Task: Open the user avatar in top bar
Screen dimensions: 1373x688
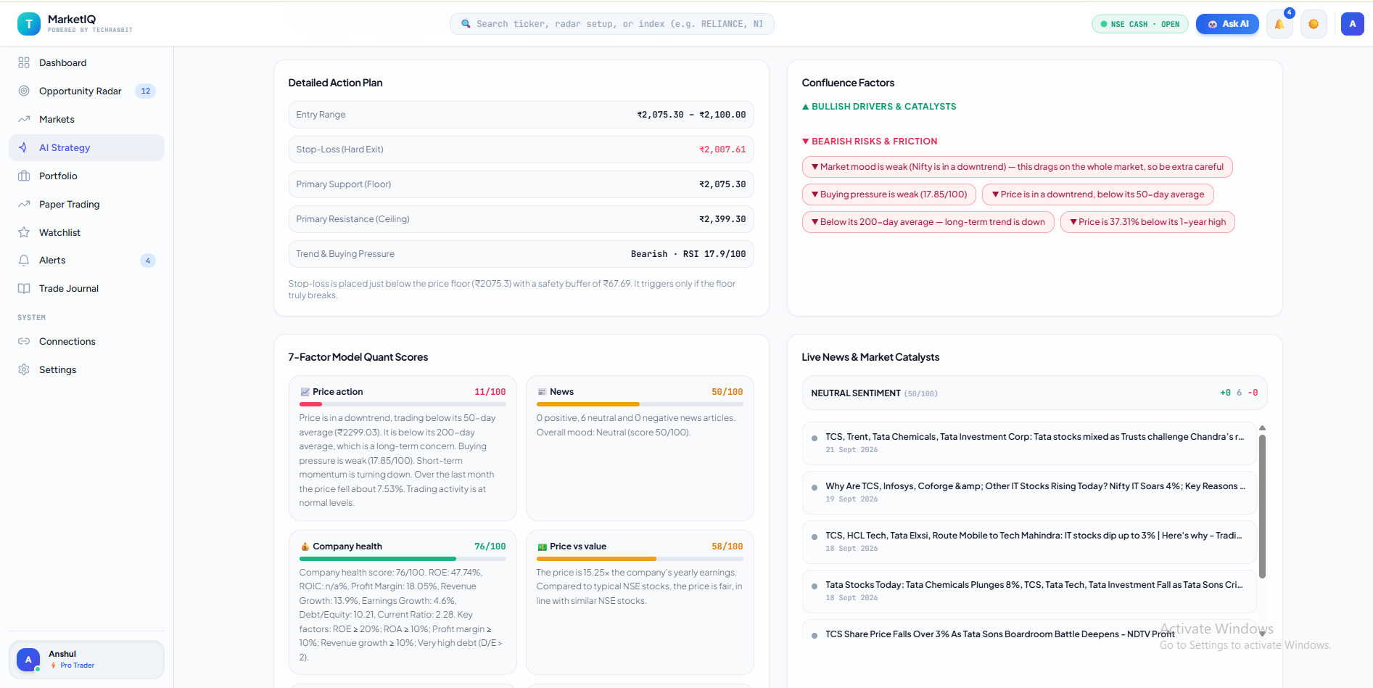Action: 1352,24
